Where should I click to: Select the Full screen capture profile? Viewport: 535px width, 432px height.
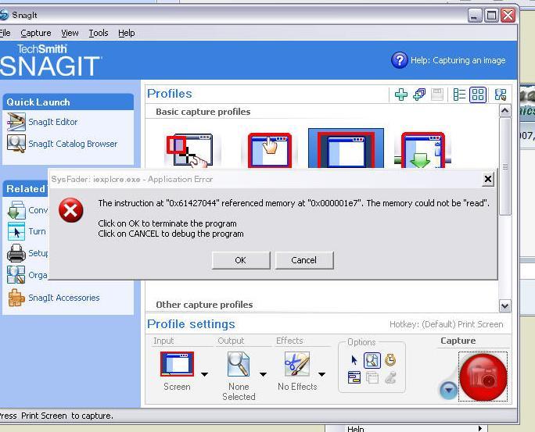pyautogui.click(x=346, y=148)
